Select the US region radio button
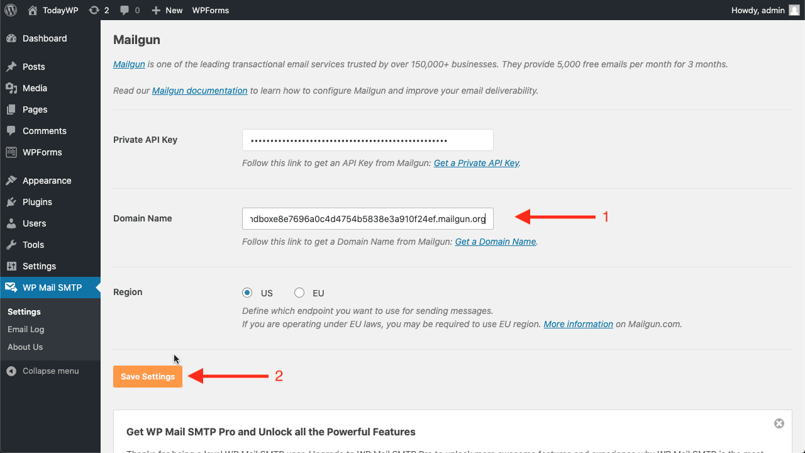This screenshot has width=805, height=453. point(247,293)
